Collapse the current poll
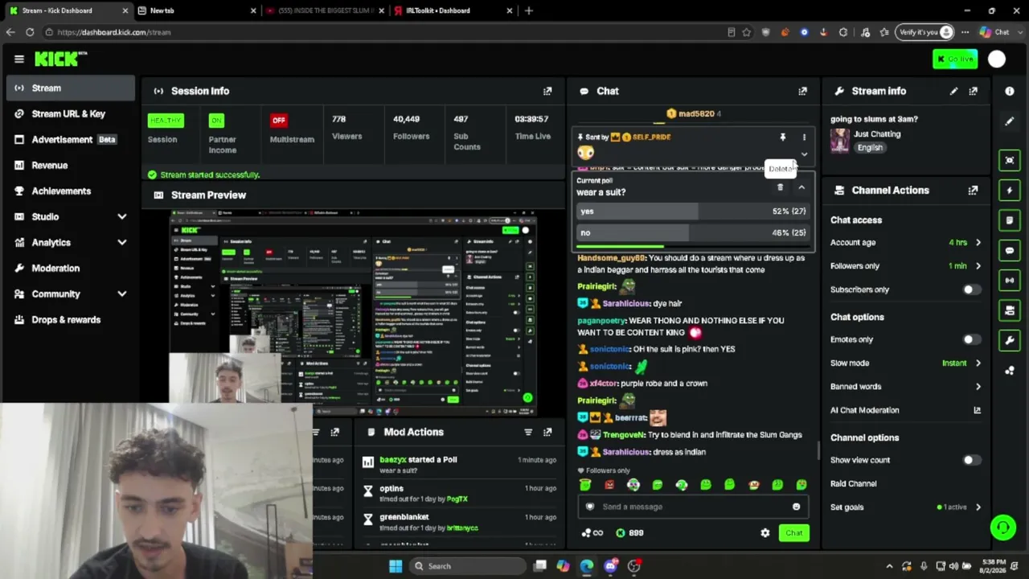Viewport: 1029px width, 579px height. click(801, 187)
